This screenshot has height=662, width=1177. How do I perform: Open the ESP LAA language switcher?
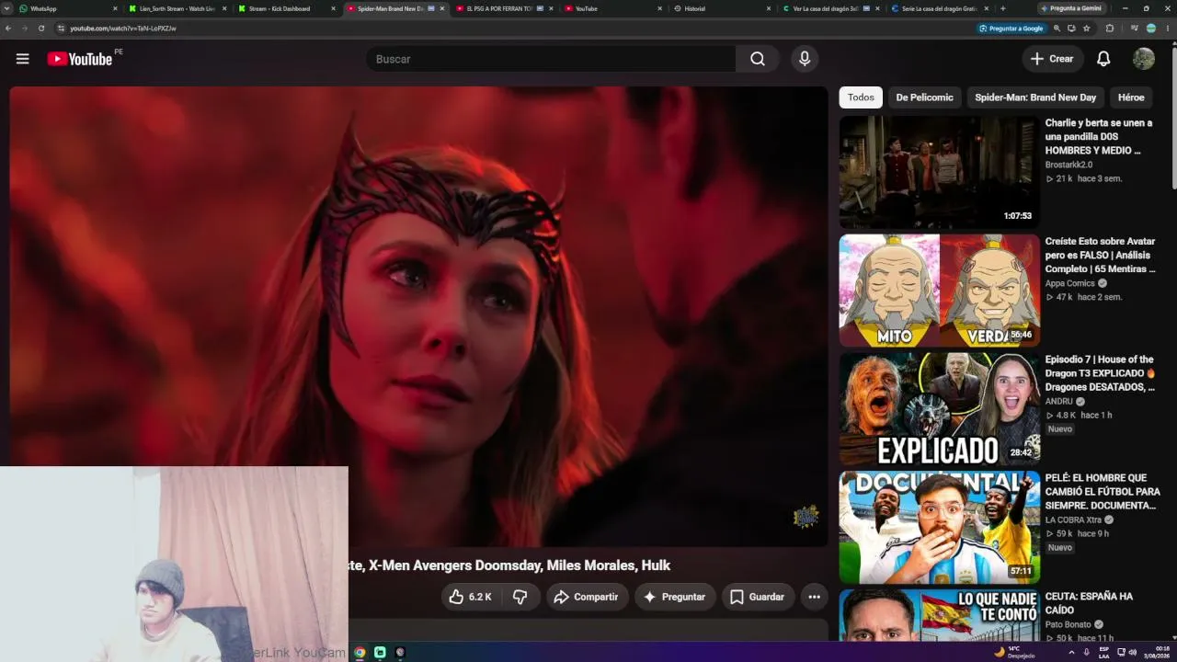click(1104, 652)
